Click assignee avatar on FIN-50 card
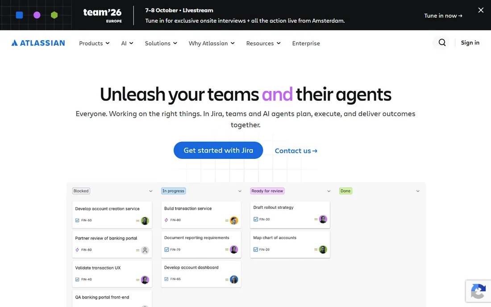The image size is (491, 307). 145,220
